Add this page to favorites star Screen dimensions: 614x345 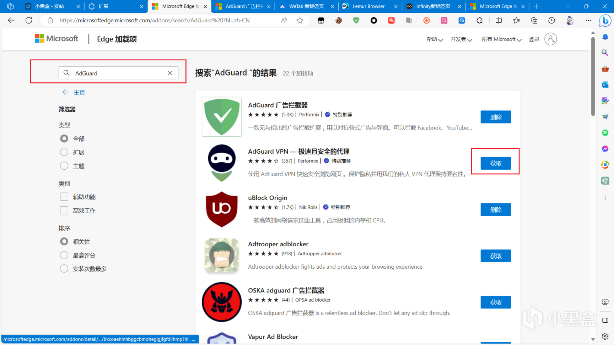coord(300,21)
